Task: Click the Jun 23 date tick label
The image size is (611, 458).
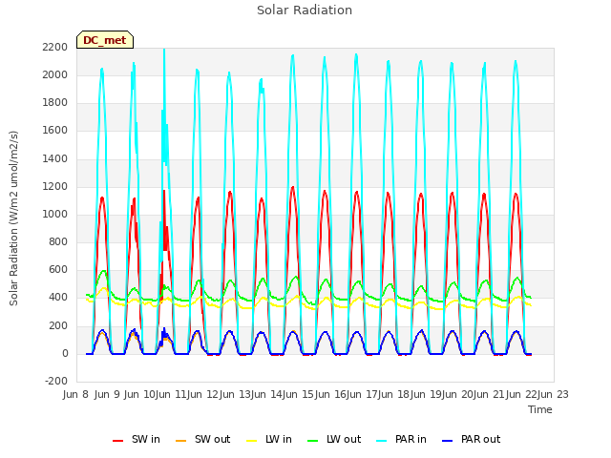Action: click(x=551, y=394)
